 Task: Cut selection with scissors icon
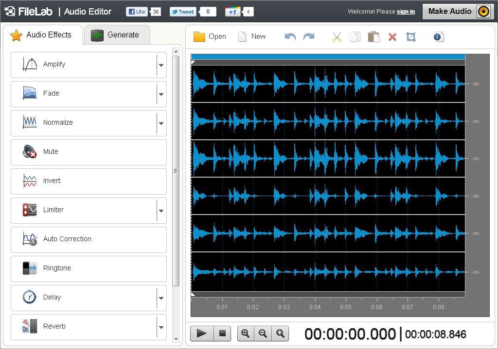(x=337, y=37)
